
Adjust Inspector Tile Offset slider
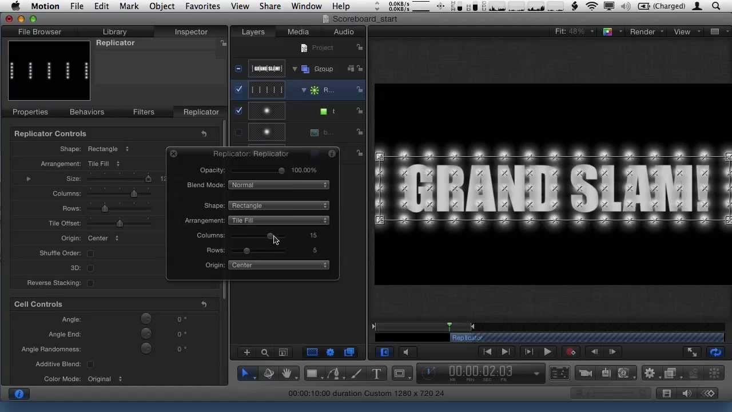click(120, 223)
